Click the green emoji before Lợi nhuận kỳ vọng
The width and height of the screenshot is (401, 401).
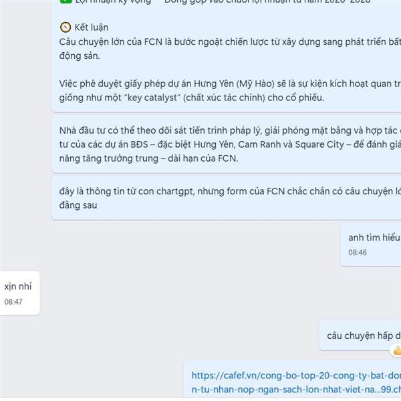point(66,1)
